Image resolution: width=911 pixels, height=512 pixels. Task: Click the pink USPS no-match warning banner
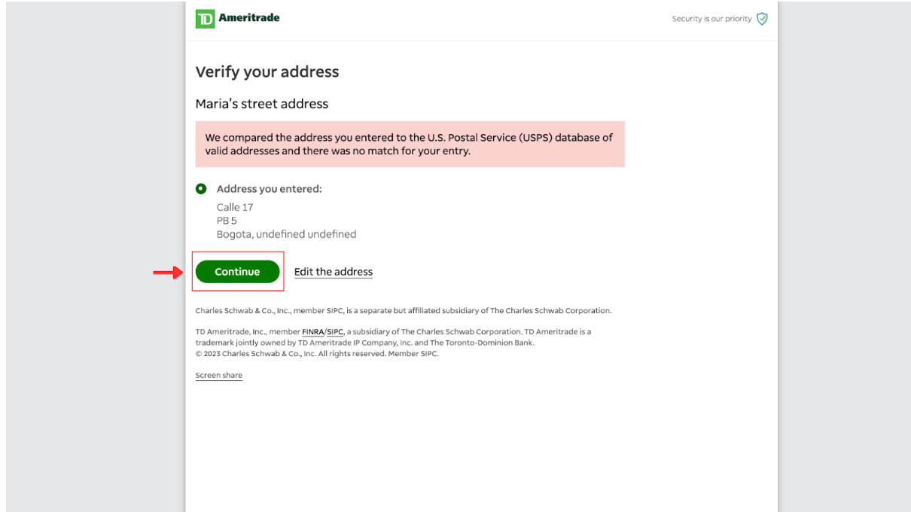pyautogui.click(x=410, y=145)
